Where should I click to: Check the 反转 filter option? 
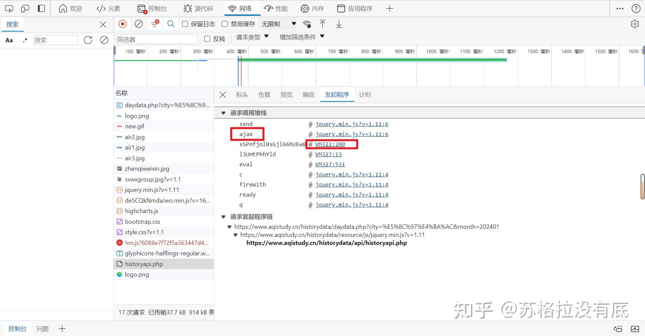click(207, 39)
